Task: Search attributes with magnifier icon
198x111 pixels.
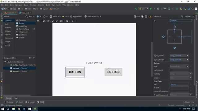Action: point(182,16)
